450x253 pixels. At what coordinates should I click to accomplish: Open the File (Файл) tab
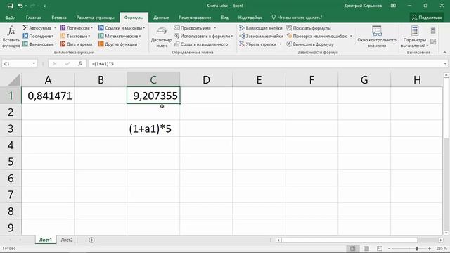11,18
